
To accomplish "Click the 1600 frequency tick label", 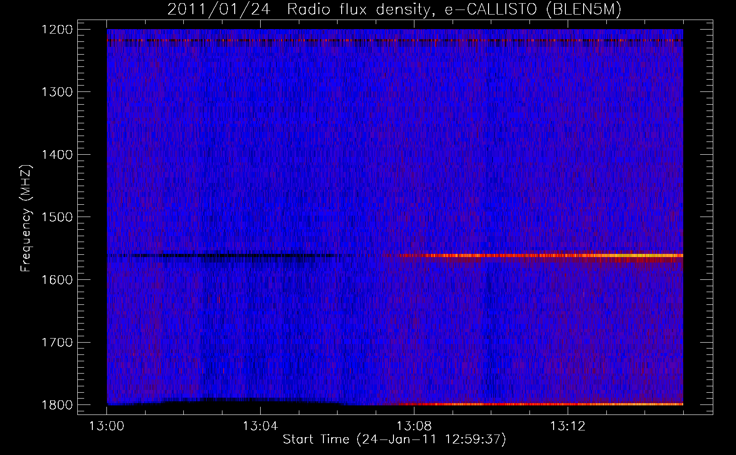I will (57, 280).
